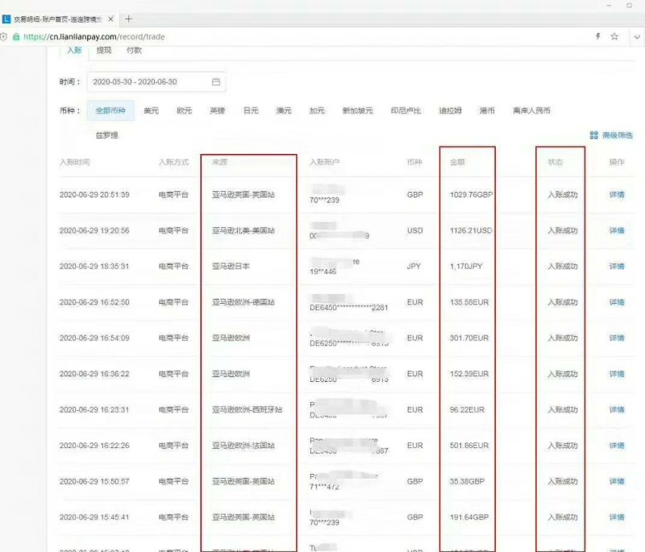Viewport: 645px width, 552px height.
Task: Select source cell 亚马逊欧洲-西班牙站
Action: click(247, 410)
